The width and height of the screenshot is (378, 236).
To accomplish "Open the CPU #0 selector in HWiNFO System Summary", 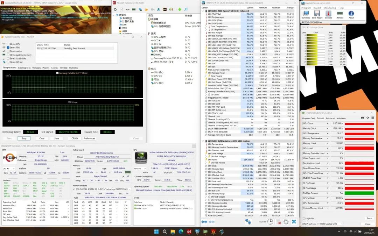I will tap(8, 168).
